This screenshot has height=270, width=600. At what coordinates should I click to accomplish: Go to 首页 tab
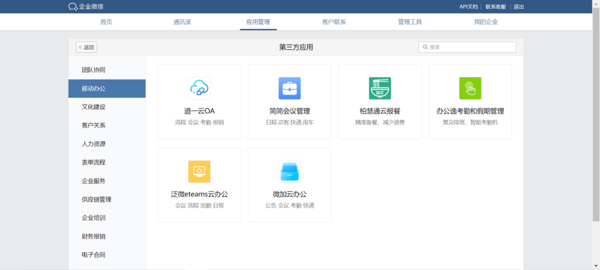click(x=106, y=22)
